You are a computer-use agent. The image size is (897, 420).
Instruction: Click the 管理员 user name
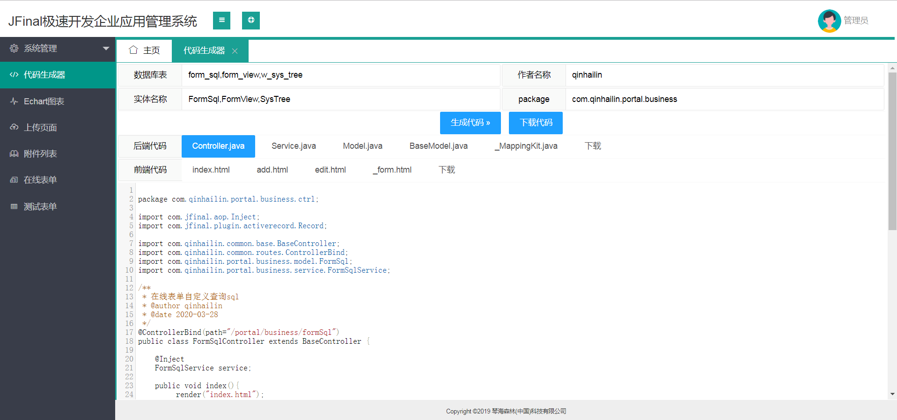point(856,21)
